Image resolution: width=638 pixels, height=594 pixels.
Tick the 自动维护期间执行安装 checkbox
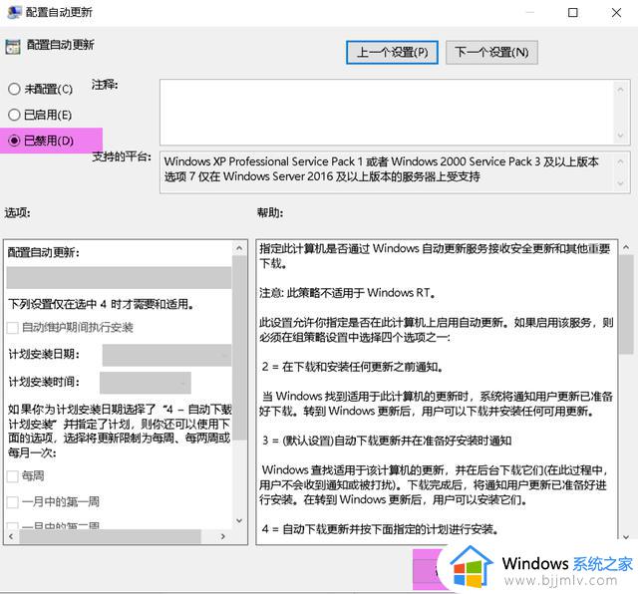click(x=13, y=328)
